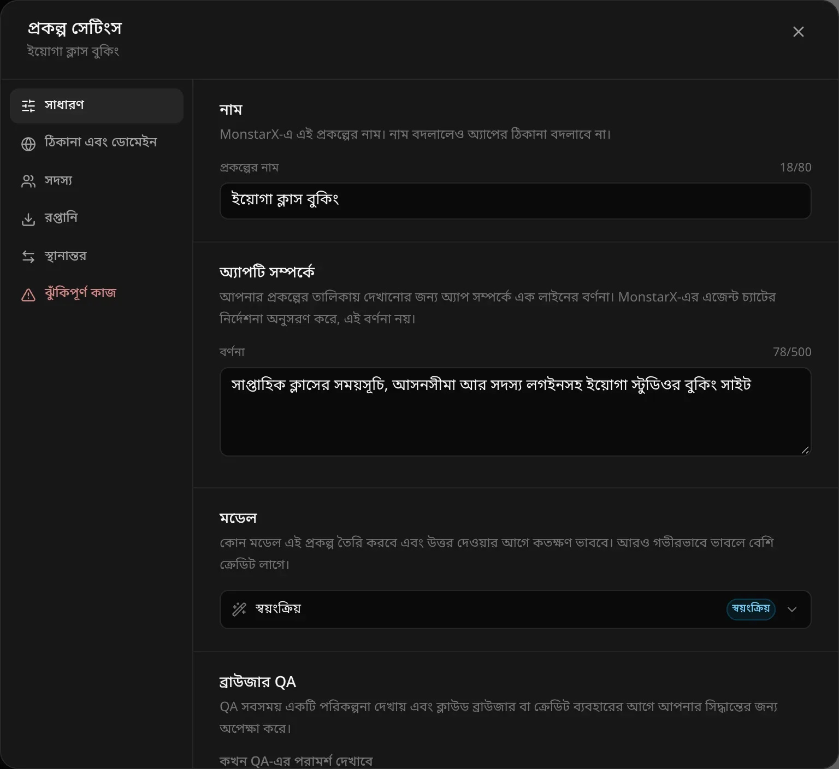Open the সদস্য tab
Image resolution: width=839 pixels, height=769 pixels.
tap(97, 181)
